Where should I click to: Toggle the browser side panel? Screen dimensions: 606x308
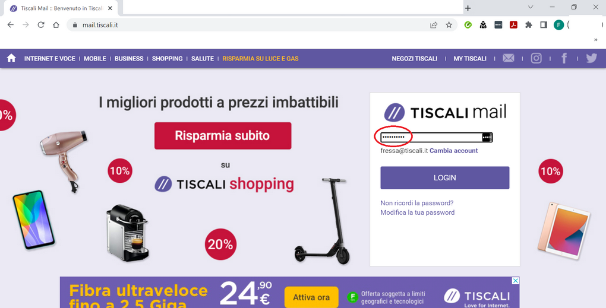click(x=544, y=25)
